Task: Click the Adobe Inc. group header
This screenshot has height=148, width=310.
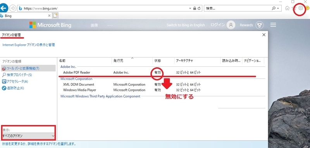Action: coord(68,67)
